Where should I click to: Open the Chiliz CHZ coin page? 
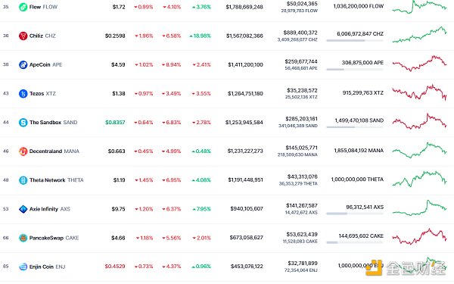coord(42,36)
